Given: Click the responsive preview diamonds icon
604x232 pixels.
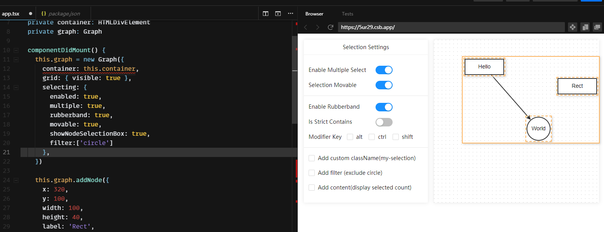Looking at the screenshot, I should pyautogui.click(x=573, y=27).
